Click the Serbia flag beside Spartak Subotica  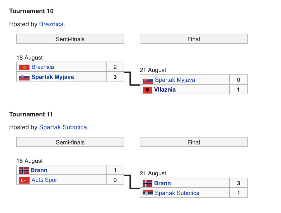148,193
